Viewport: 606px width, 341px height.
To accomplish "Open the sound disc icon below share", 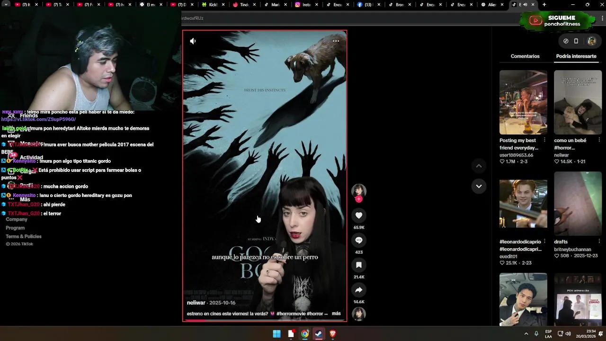I will coord(359,314).
